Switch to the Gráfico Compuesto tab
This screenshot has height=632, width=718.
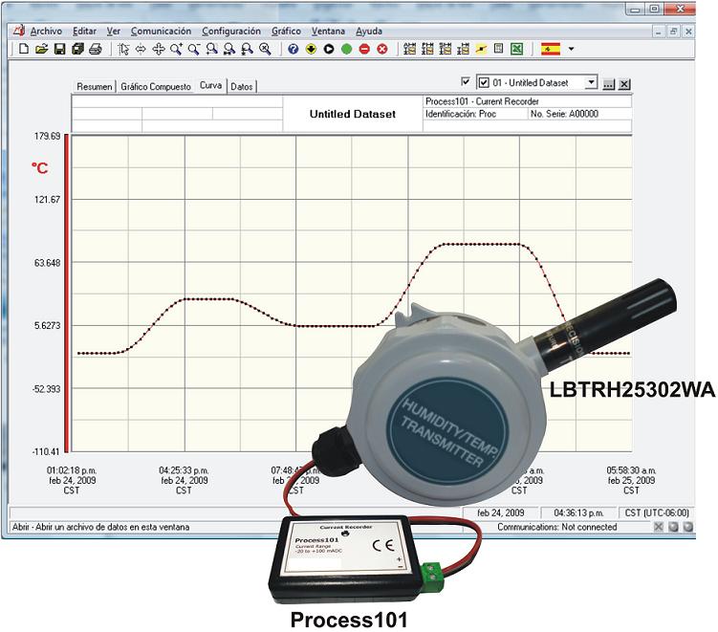(156, 87)
